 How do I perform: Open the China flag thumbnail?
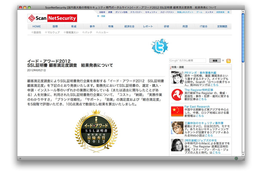coord(177,111)
